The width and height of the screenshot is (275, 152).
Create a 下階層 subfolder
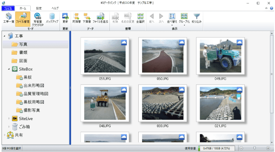click(x=87, y=18)
